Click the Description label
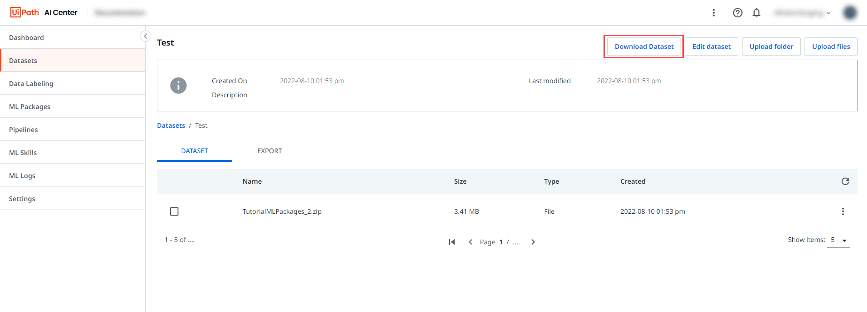This screenshot has height=312, width=867. 229,95
